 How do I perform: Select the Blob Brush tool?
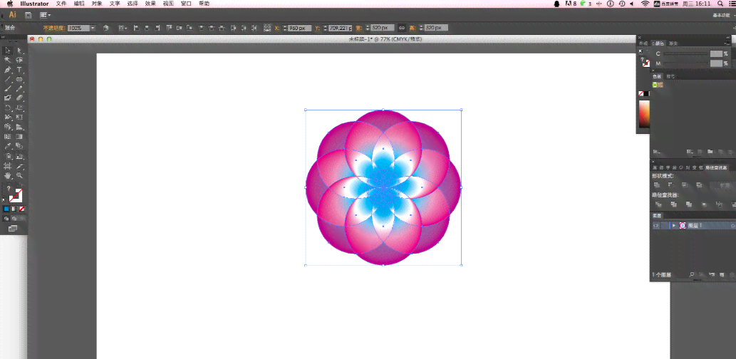coord(8,98)
